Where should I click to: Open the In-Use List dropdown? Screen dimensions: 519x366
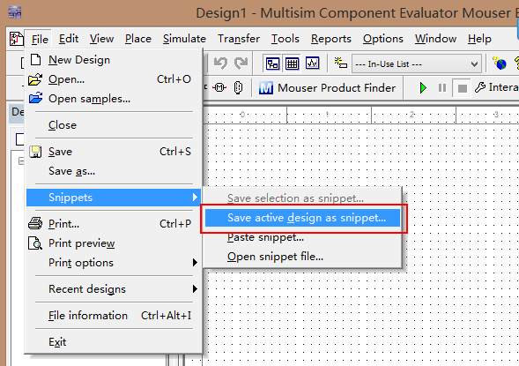tap(417, 63)
